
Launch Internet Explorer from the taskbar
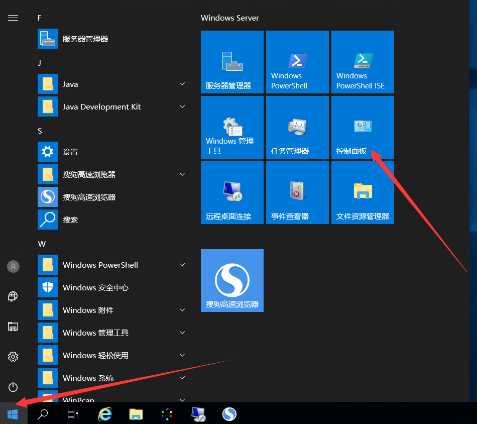click(105, 414)
